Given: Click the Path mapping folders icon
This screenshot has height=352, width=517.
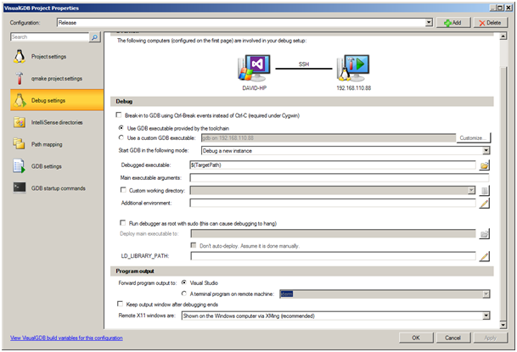Looking at the screenshot, I should tap(20, 144).
